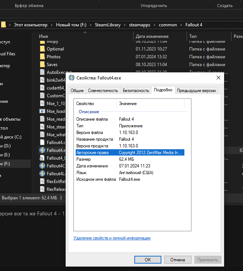Viewport: 243px width, 271px height.
Task: Switch to the Общие tab
Action: coord(77,91)
